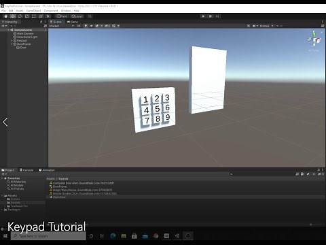The width and height of the screenshot is (326, 245).
Task: Expand the Packages folder
Action: click(x=2, y=210)
